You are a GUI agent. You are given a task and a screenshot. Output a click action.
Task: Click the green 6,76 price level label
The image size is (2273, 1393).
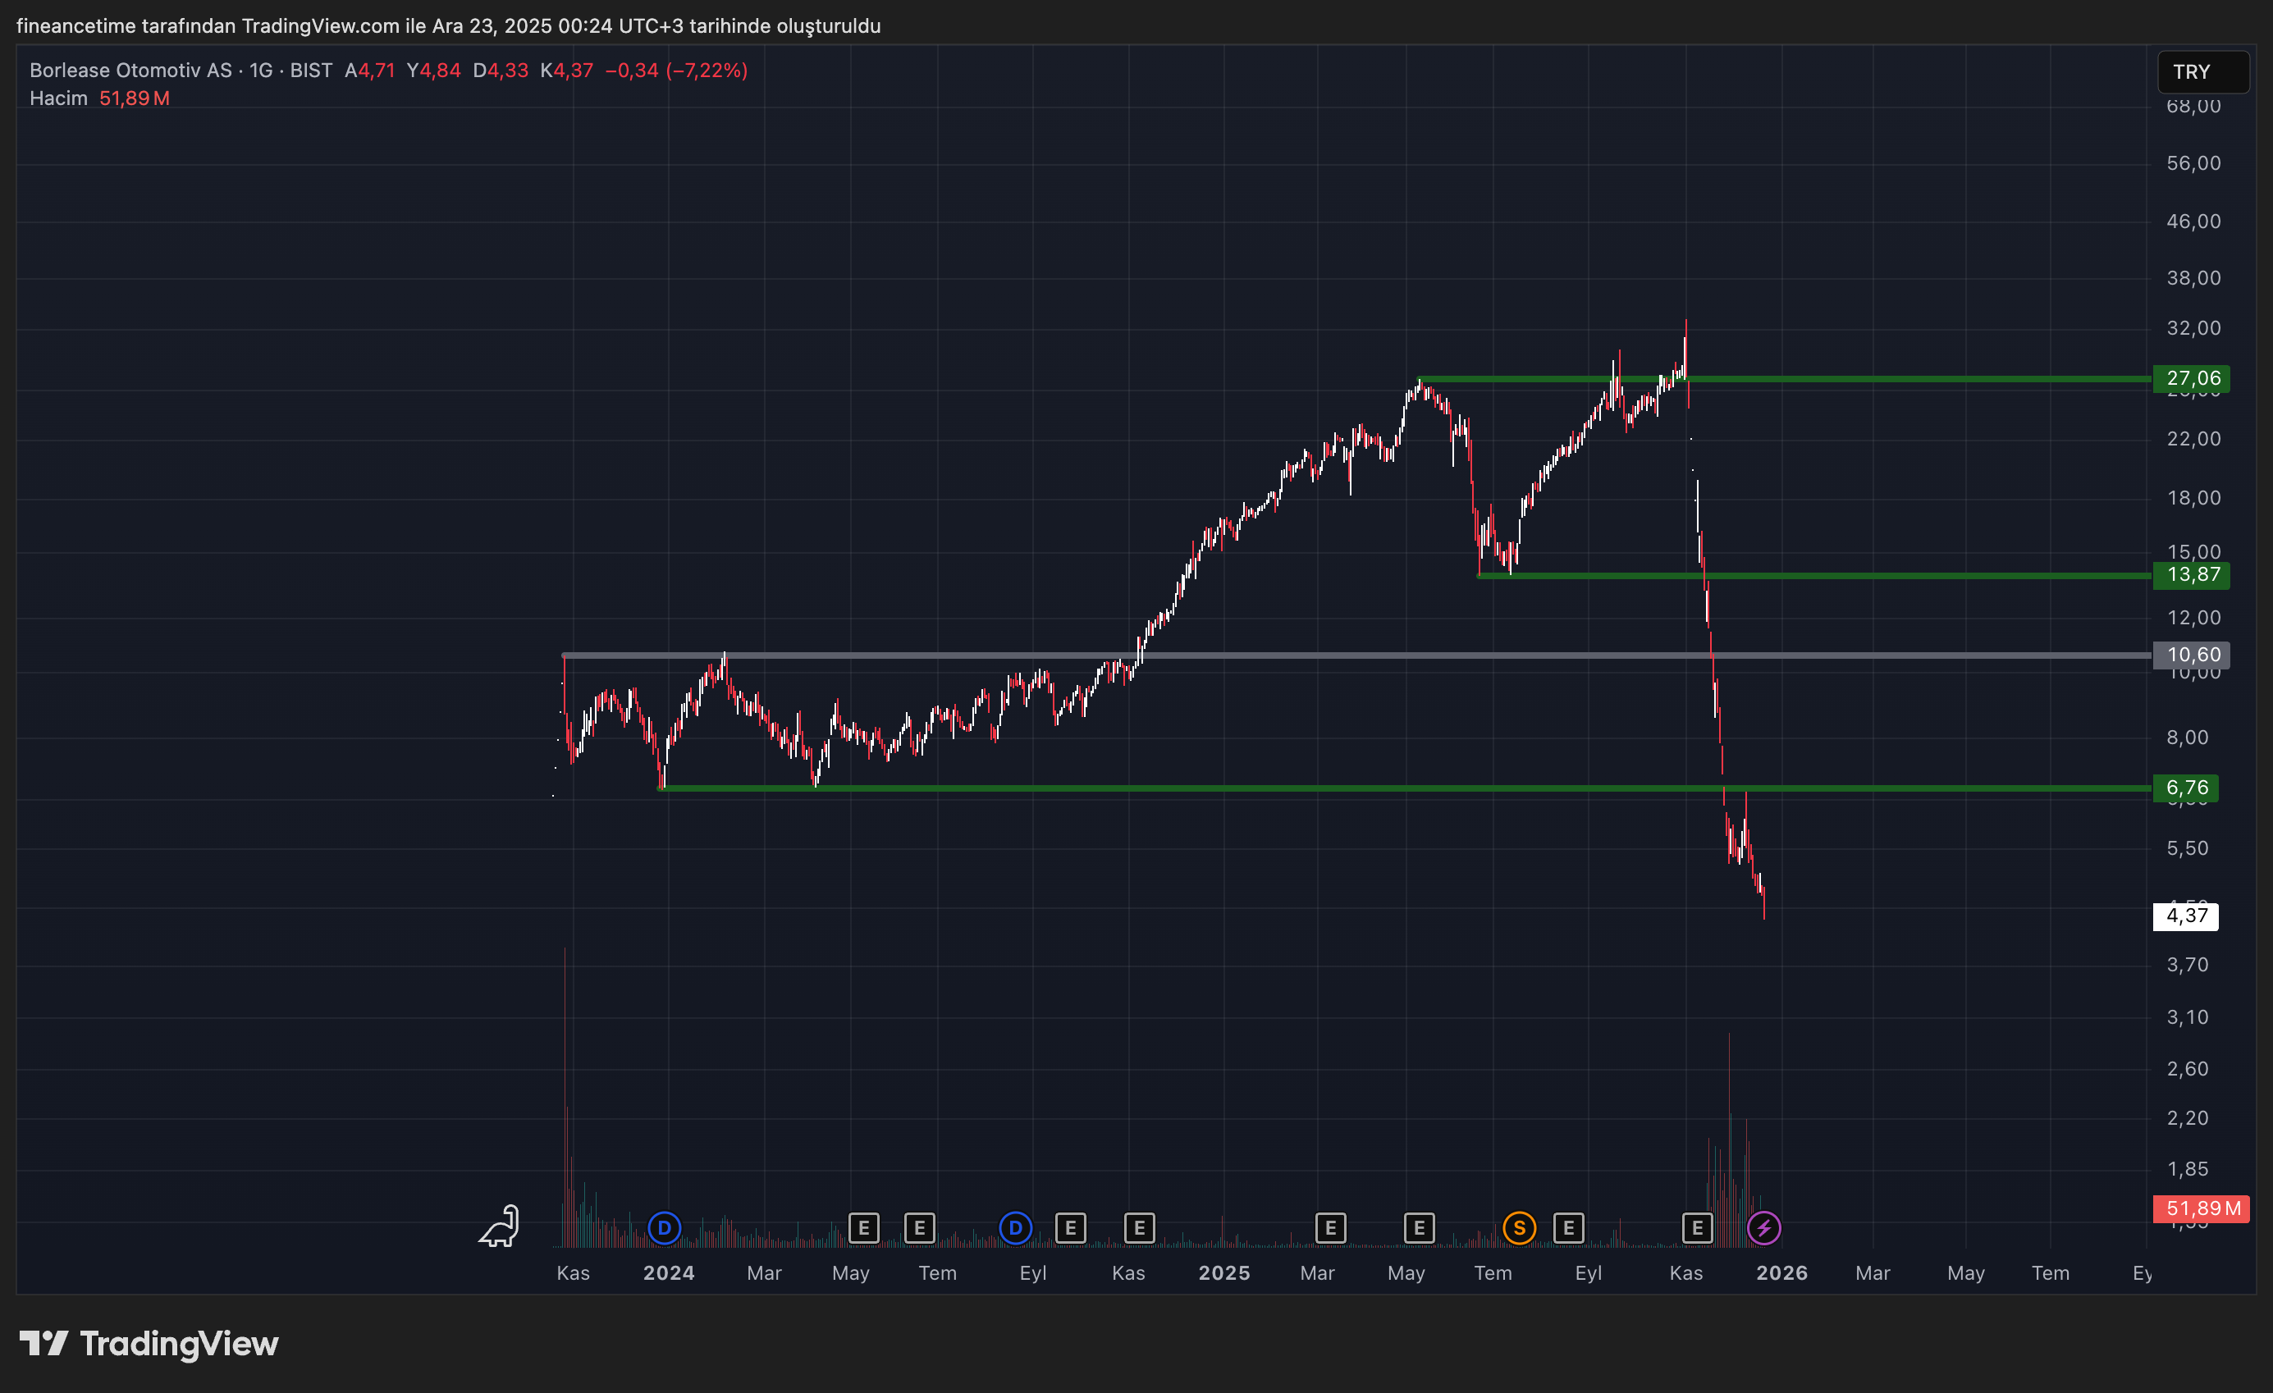coord(2185,788)
